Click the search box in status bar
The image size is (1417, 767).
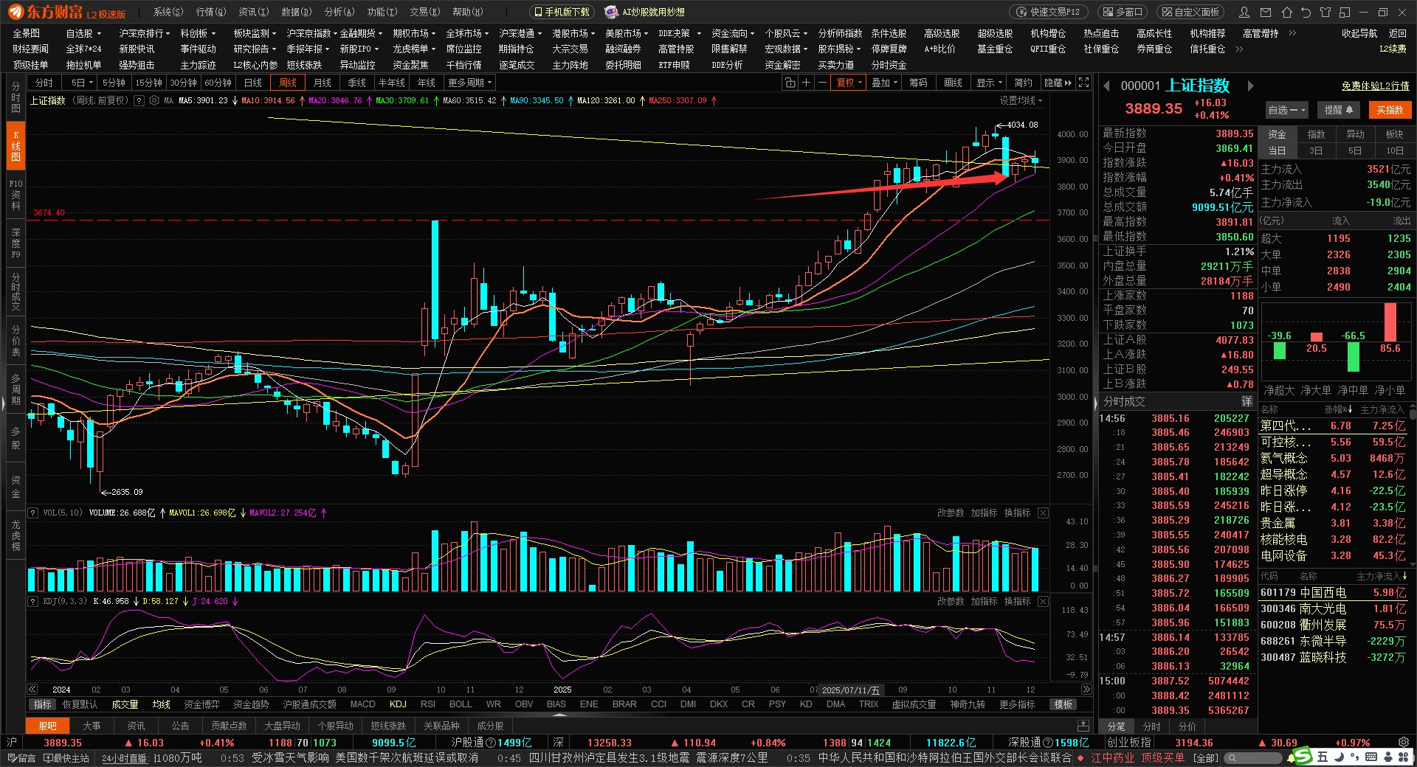click(x=1255, y=758)
